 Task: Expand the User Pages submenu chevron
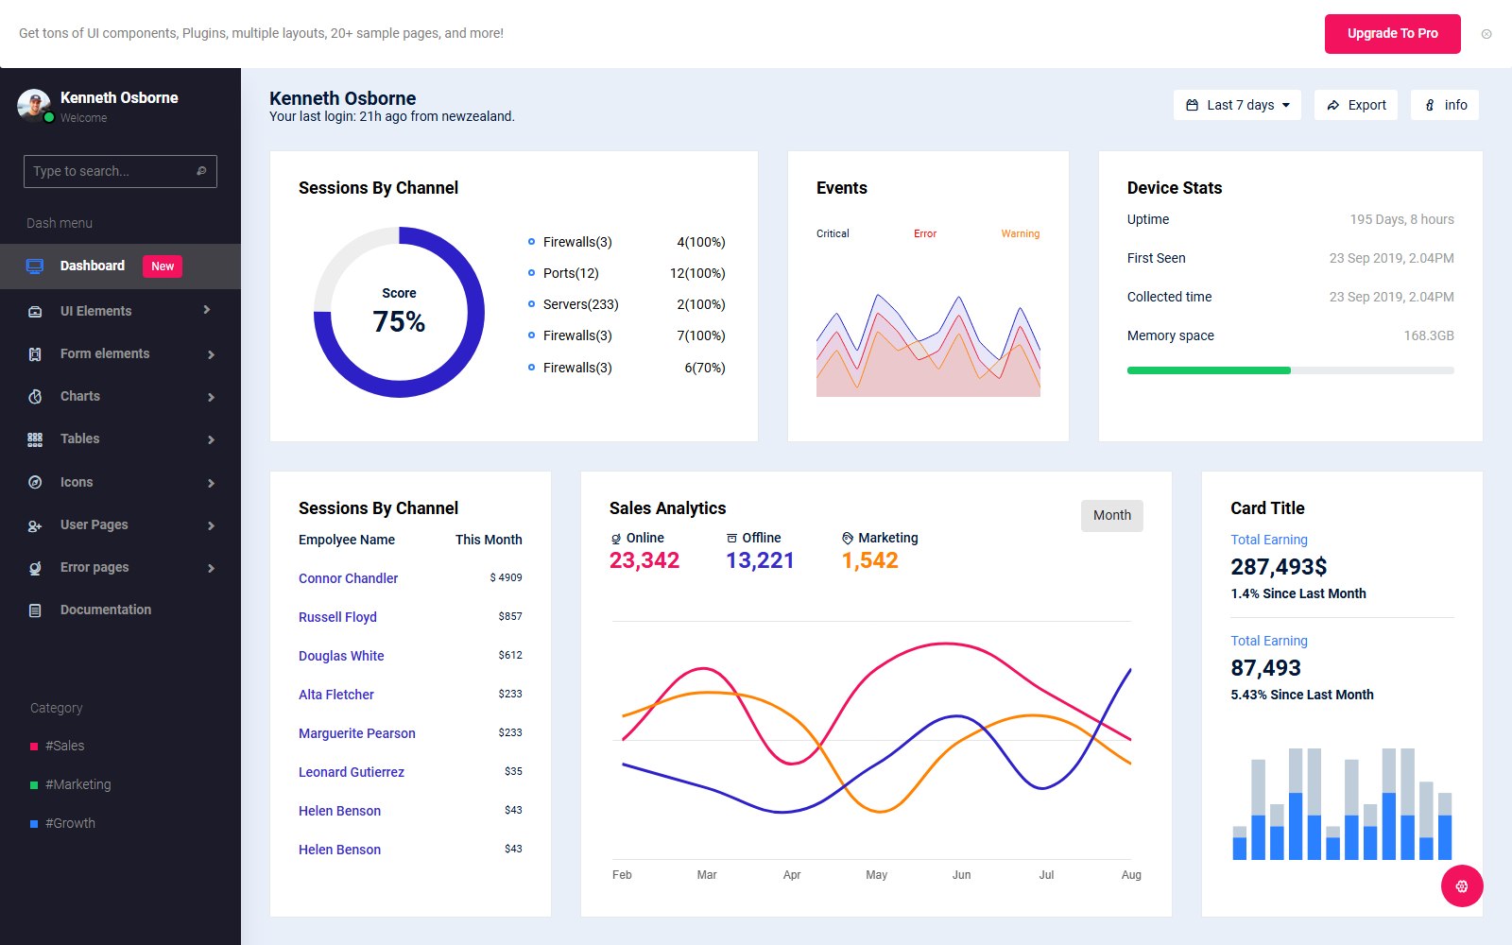click(211, 525)
